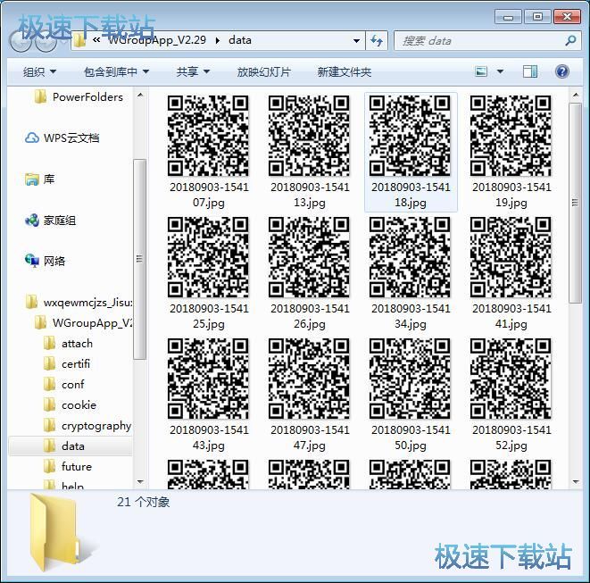
Task: Click the refresh button beside the address bar
Action: 377,40
